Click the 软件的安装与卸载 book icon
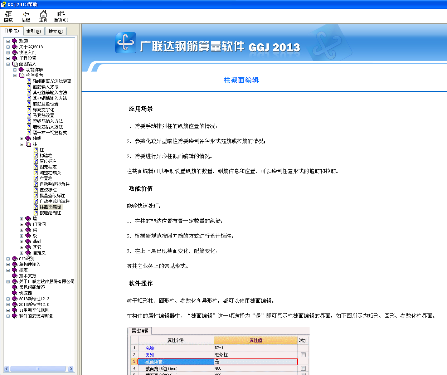The width and height of the screenshot is (447, 375). 15,316
